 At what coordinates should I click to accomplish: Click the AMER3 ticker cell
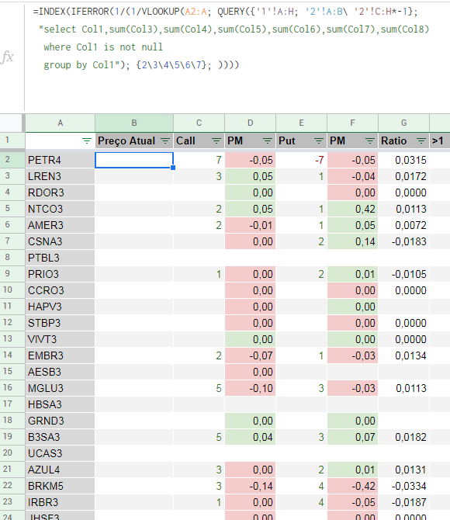tap(60, 225)
